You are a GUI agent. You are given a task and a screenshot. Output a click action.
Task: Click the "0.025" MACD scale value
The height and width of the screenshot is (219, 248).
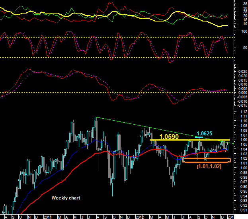[x=243, y=72]
